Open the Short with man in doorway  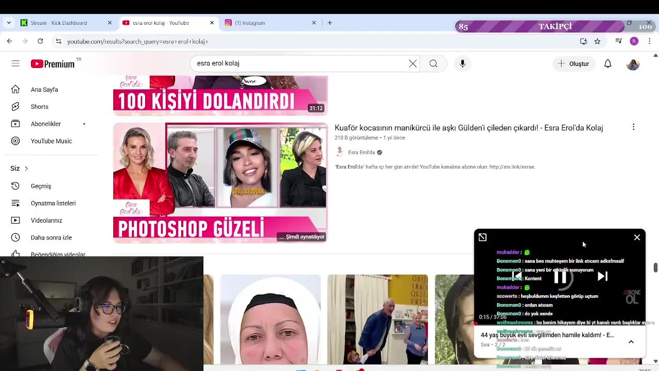(x=377, y=319)
